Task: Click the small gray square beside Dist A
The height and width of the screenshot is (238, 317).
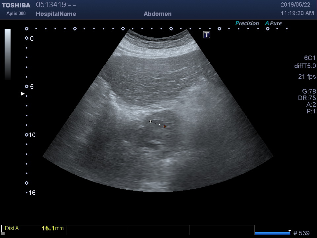Action: pos(3,233)
